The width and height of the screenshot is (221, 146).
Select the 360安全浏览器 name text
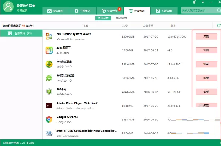click(x=65, y=75)
